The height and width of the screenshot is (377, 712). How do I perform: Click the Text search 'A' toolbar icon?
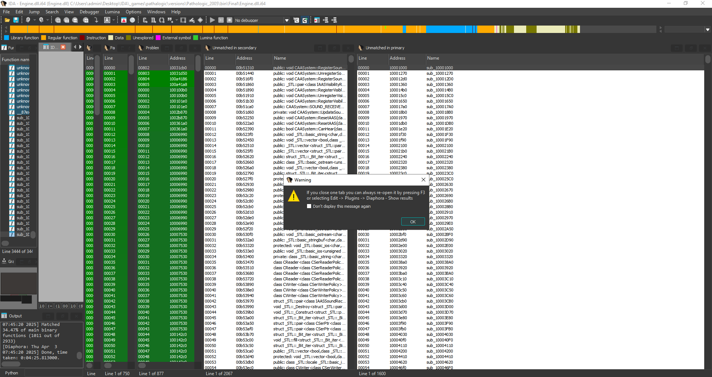pyautogui.click(x=107, y=20)
